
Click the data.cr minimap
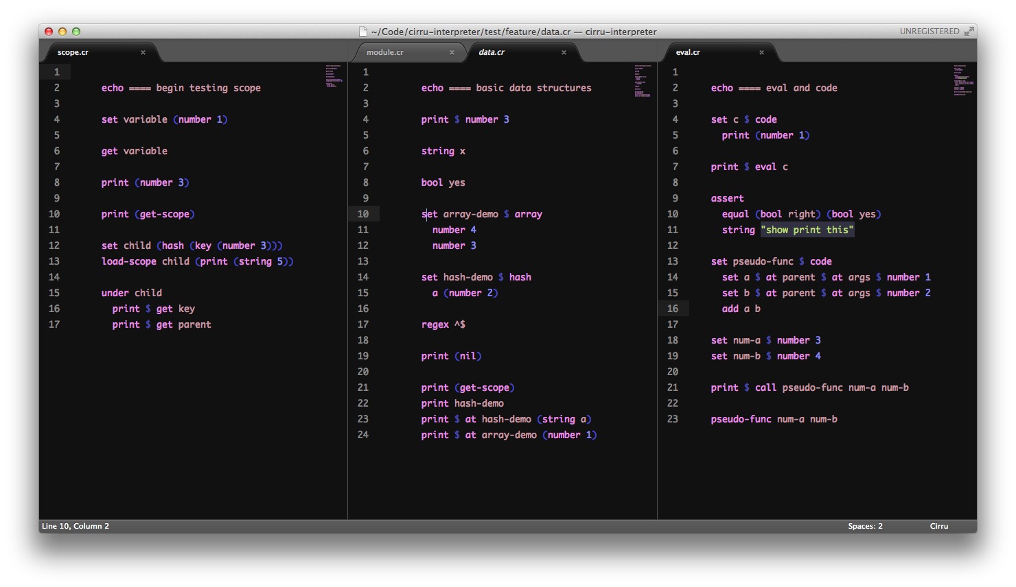(643, 81)
